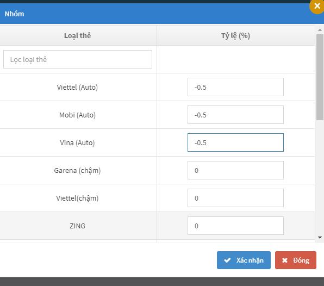Select the Garena (chậm) row label
Viewport: 324px width, 286px height.
[x=77, y=171]
